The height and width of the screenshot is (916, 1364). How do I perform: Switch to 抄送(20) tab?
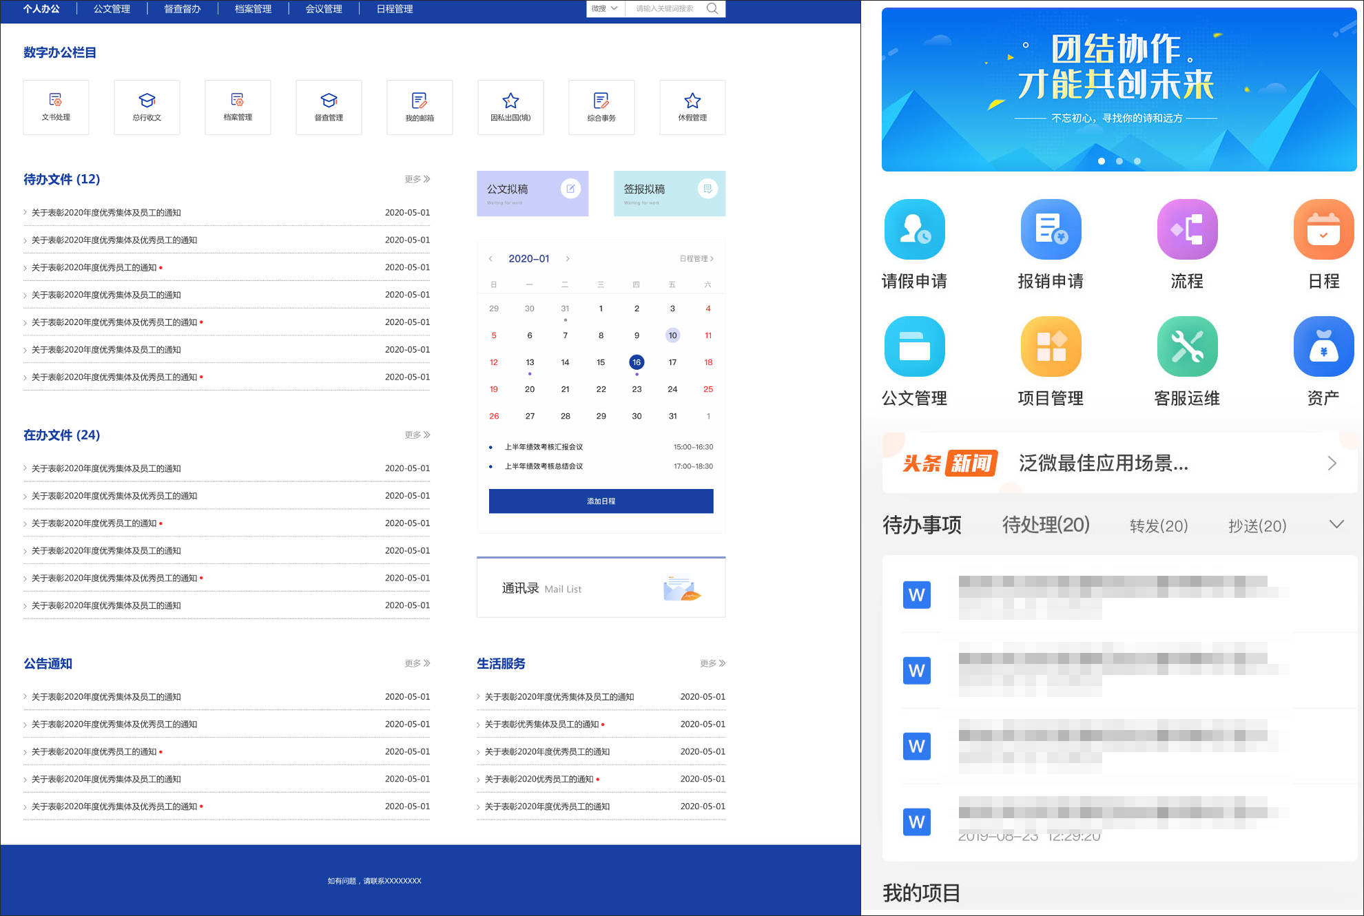pos(1257,526)
